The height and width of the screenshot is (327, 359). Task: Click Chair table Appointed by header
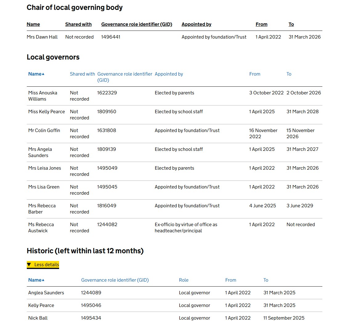click(x=196, y=24)
